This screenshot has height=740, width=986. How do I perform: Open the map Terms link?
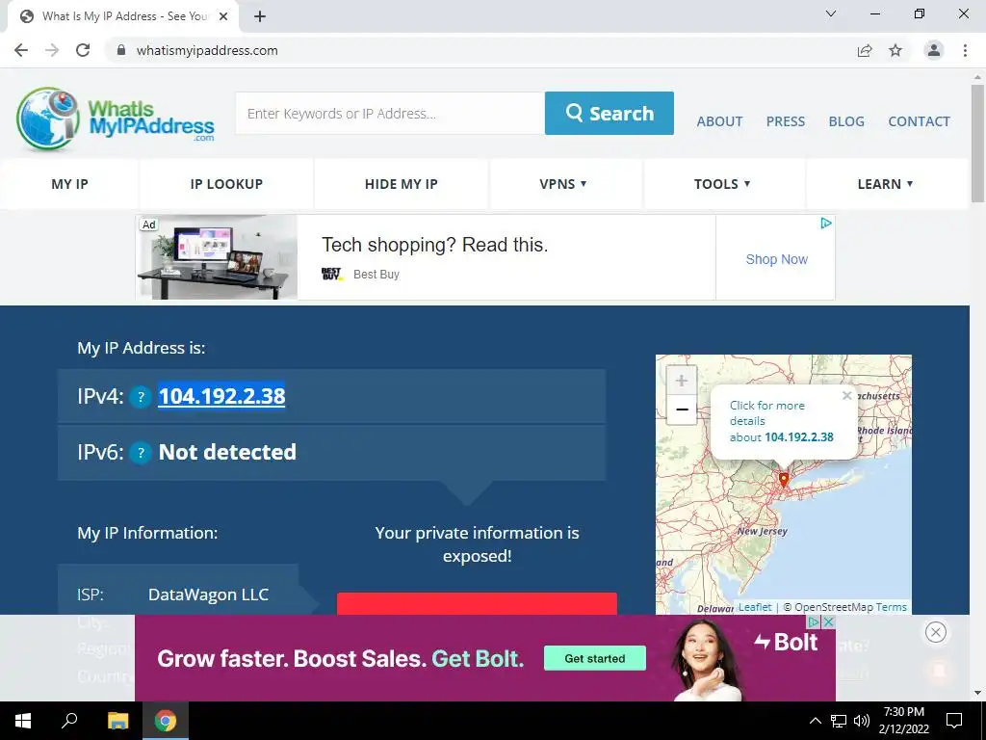pos(891,607)
